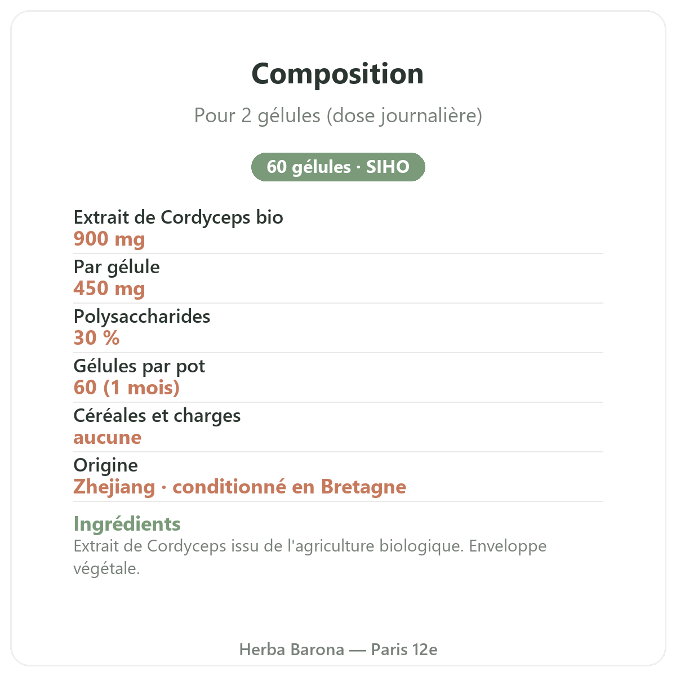Select the 60 gélules · SIHO badge
Viewport: 676px width, 676px height.
(x=338, y=167)
